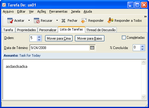Click the toolbar drag handle grip
The height and width of the screenshot is (108, 149).
[3, 21]
